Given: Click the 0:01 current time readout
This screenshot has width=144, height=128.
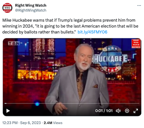Looking at the screenshot, I should pos(99,111).
